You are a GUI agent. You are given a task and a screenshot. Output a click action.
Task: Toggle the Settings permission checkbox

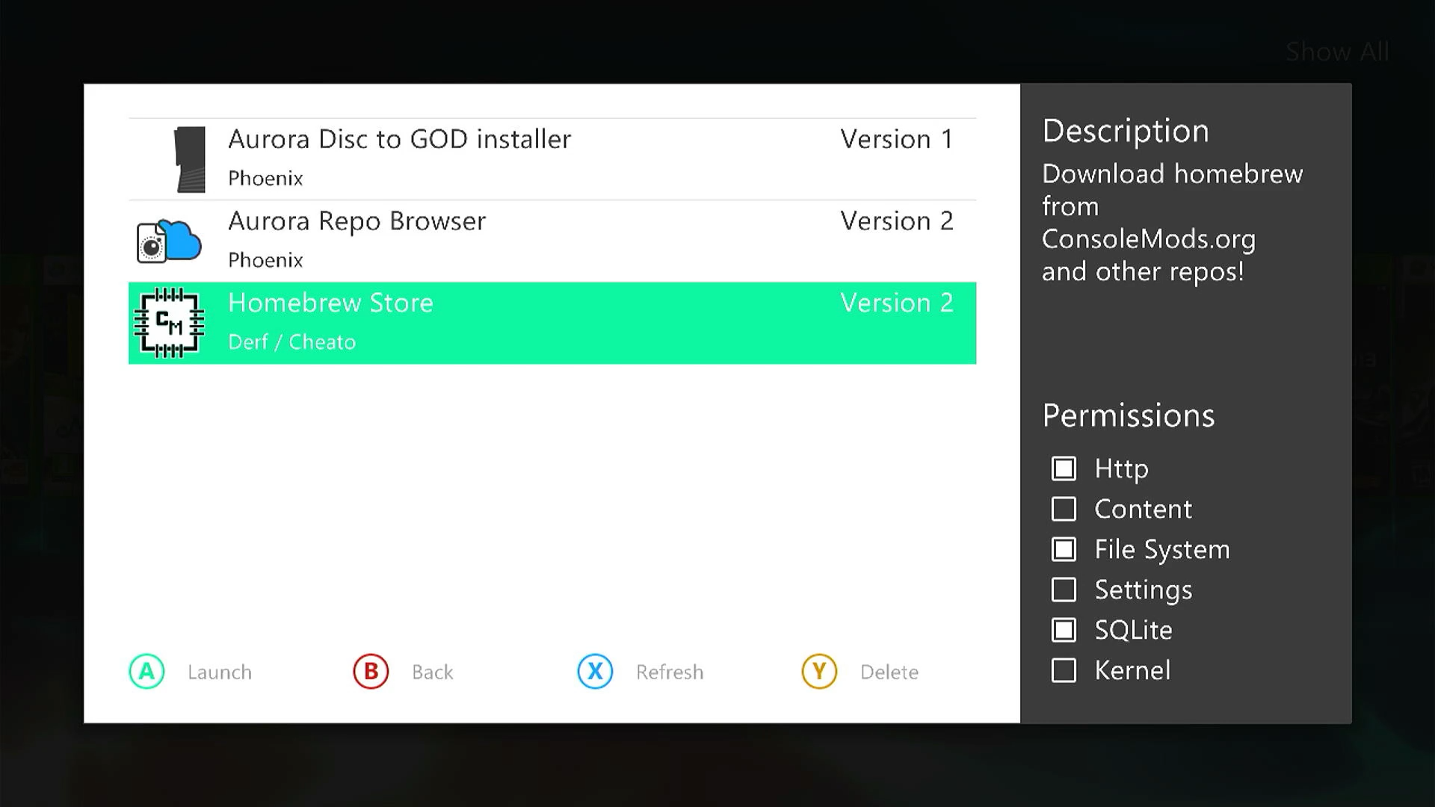click(x=1064, y=590)
